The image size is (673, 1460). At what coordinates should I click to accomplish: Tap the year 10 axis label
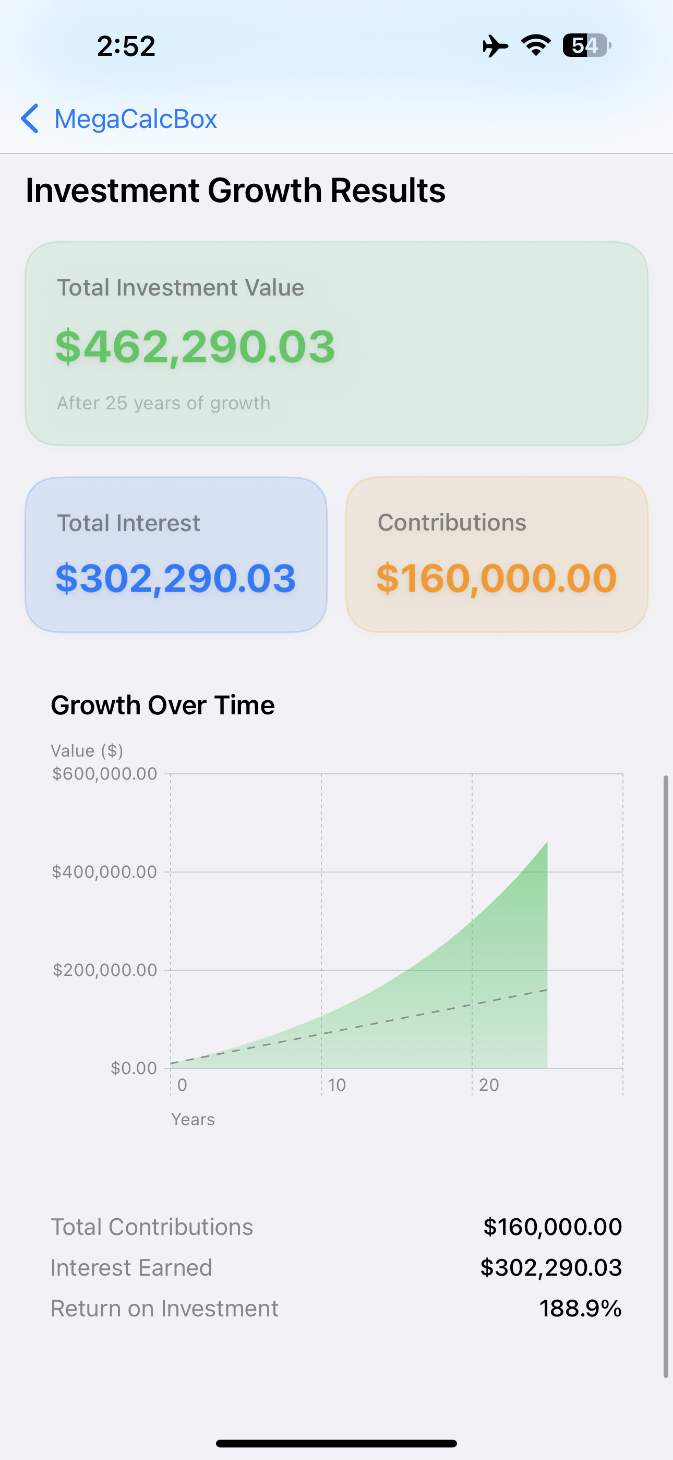tap(336, 1085)
